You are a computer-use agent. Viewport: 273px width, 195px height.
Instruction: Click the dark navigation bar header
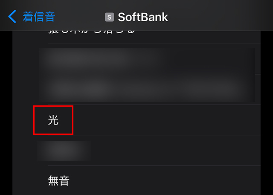tap(136, 15)
